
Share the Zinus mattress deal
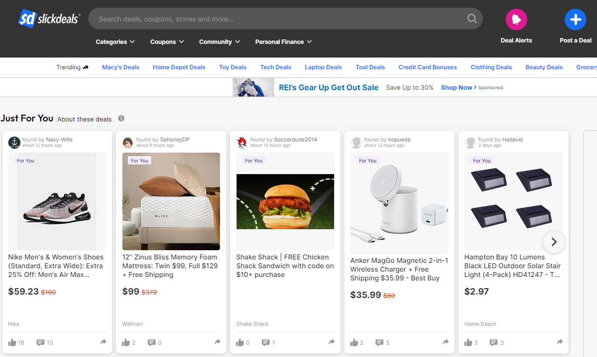(x=218, y=342)
